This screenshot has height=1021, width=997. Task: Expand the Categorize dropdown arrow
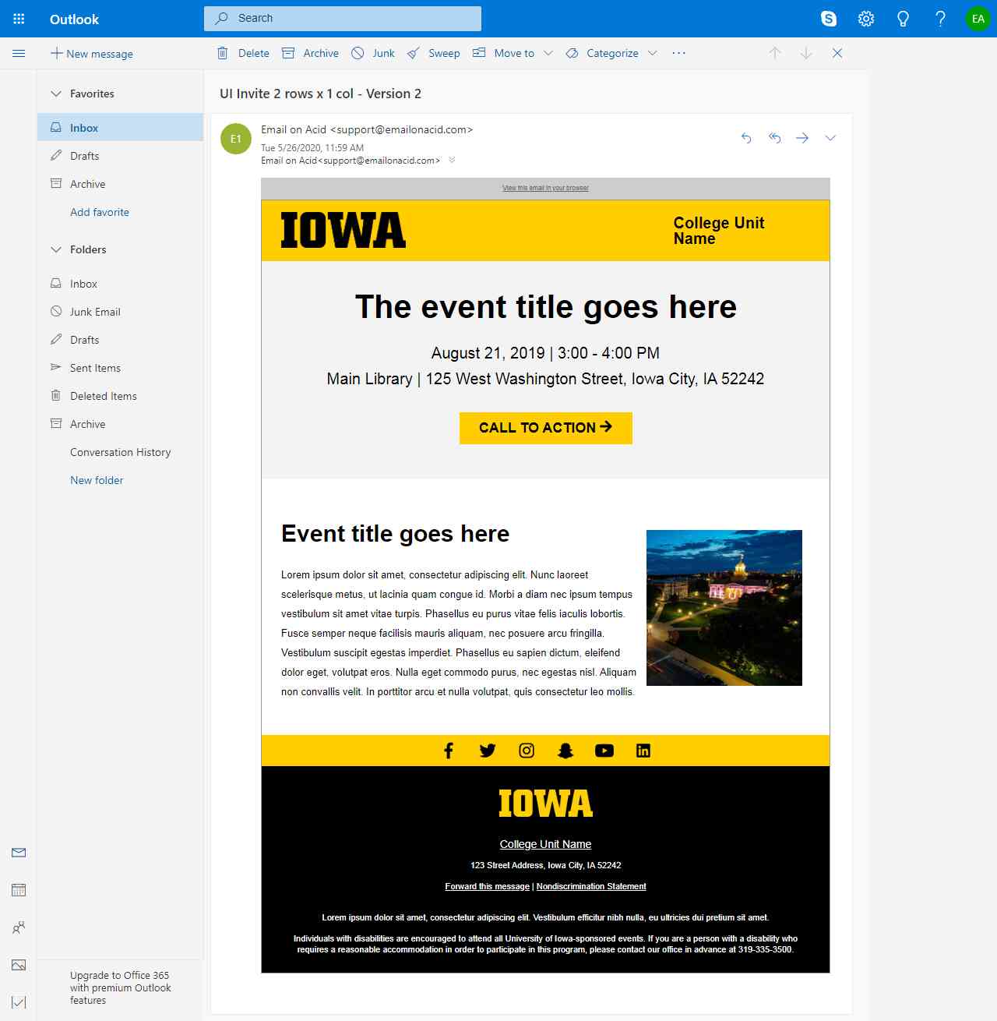click(653, 53)
